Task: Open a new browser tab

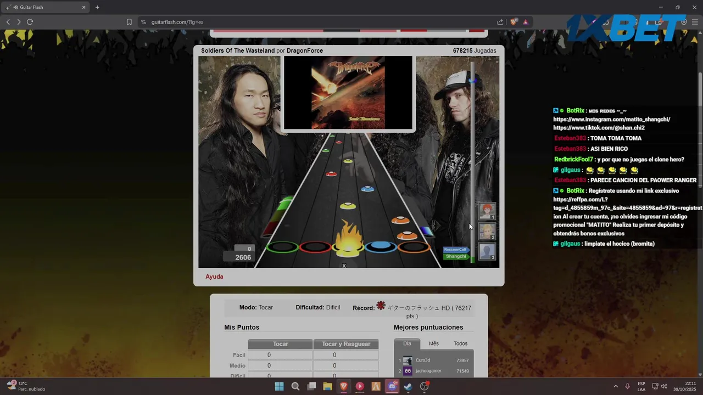Action: click(97, 7)
